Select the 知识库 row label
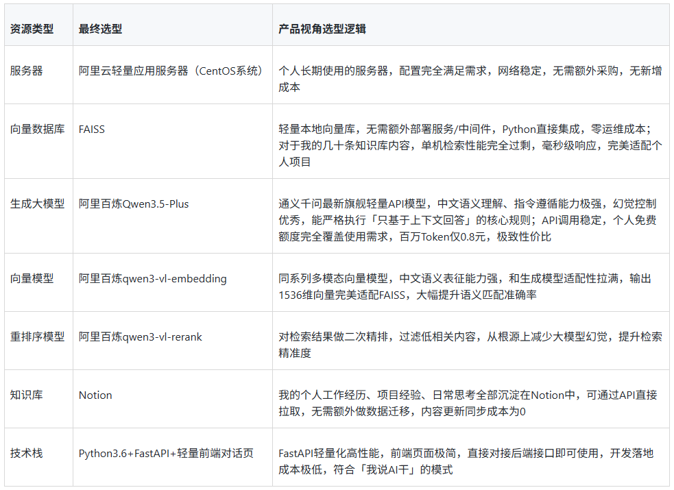This screenshot has height=490, width=674. [x=26, y=395]
